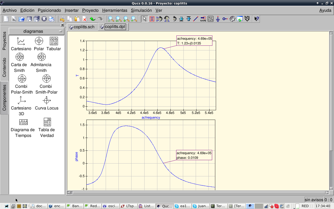Click the Insert Port icon
This screenshot has width=334, height=209.
(225, 19)
